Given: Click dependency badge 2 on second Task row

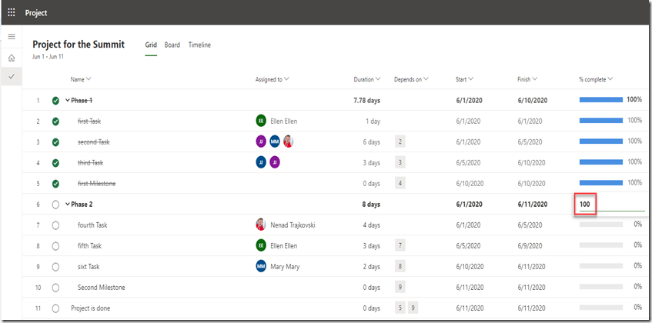Looking at the screenshot, I should 400,142.
